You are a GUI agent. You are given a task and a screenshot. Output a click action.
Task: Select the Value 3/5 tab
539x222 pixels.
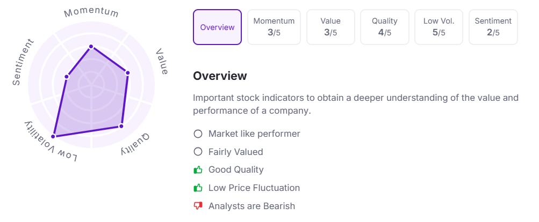coord(330,27)
